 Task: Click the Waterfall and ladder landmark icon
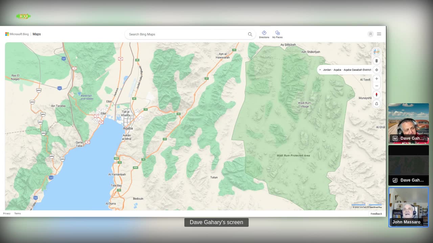(x=79, y=94)
